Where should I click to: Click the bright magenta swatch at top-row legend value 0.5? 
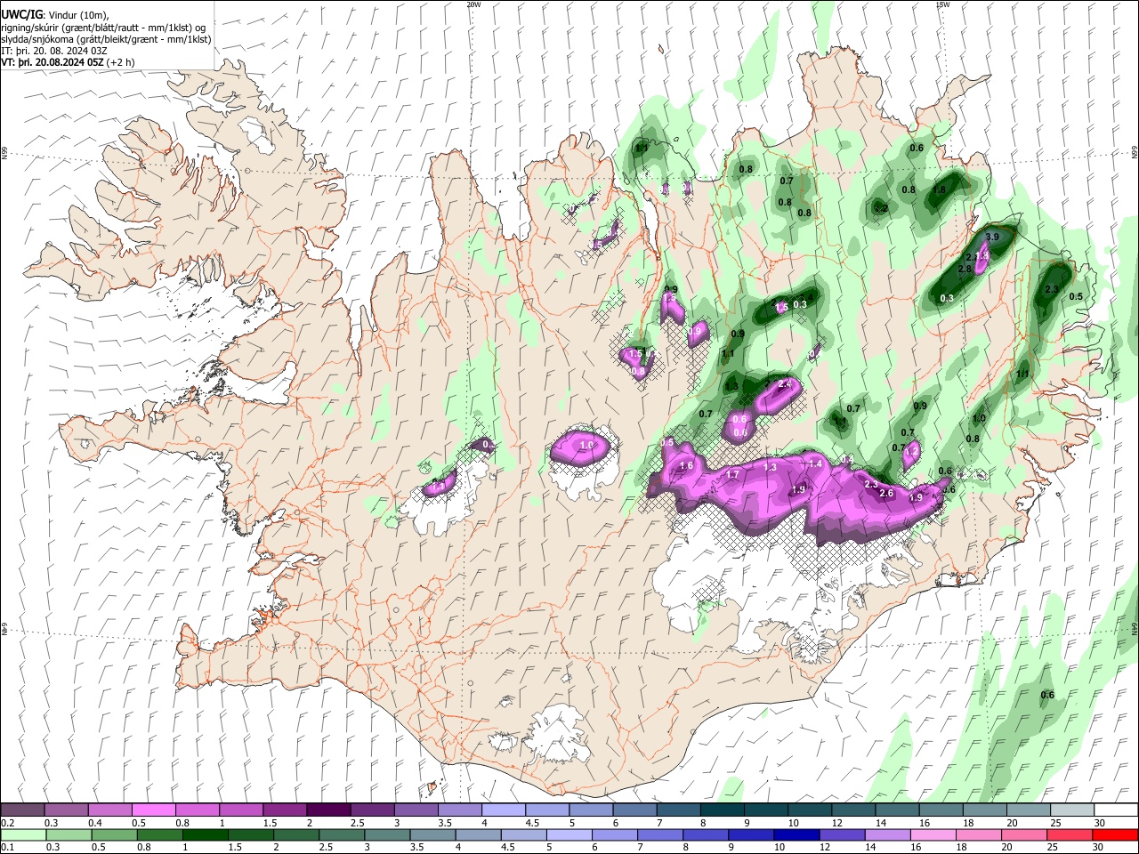(x=153, y=810)
